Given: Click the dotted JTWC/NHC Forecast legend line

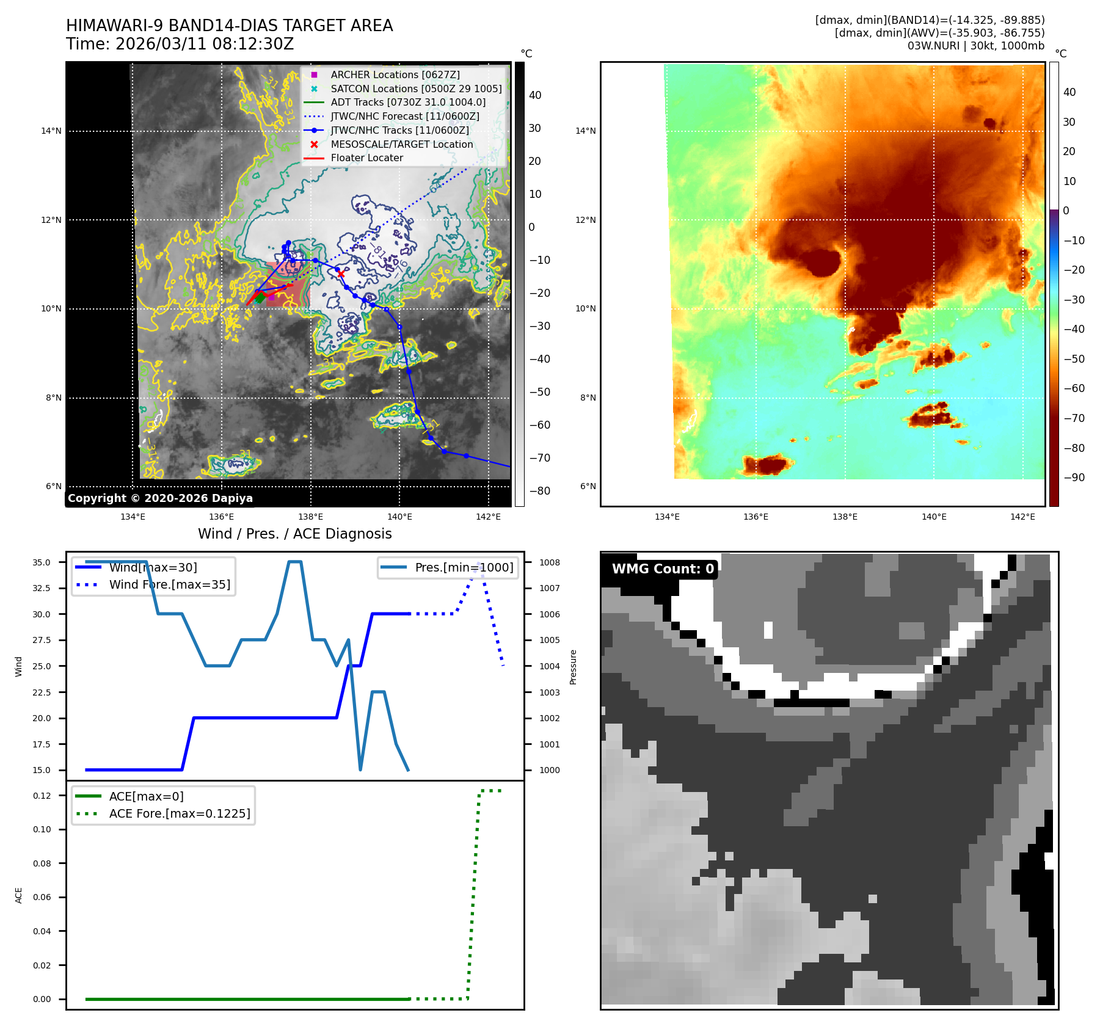Looking at the screenshot, I should (x=314, y=117).
